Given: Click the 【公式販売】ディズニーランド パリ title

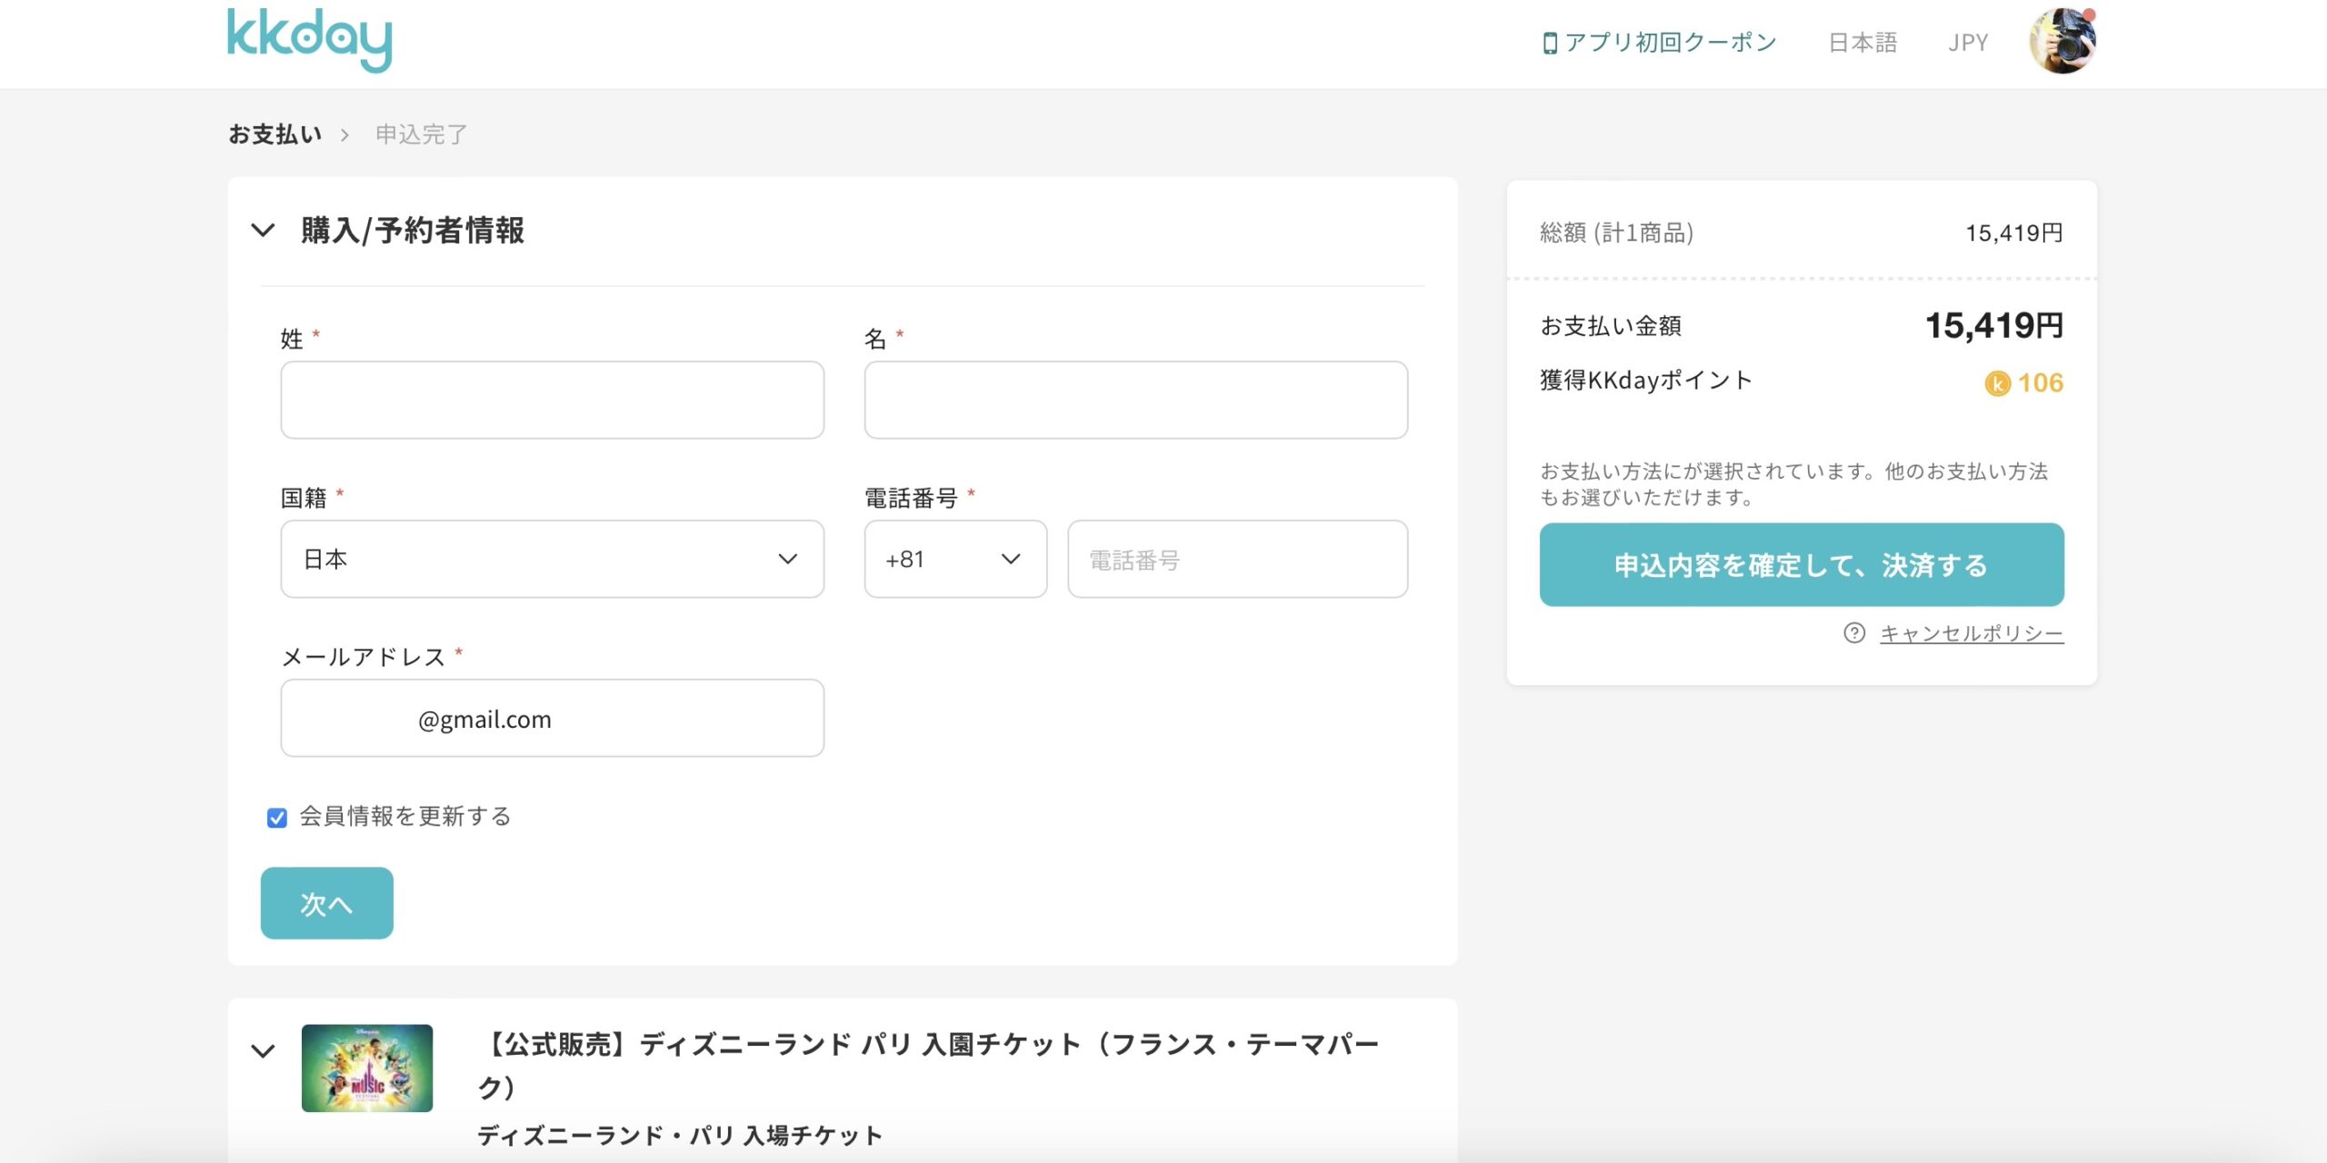Looking at the screenshot, I should pos(929,1065).
